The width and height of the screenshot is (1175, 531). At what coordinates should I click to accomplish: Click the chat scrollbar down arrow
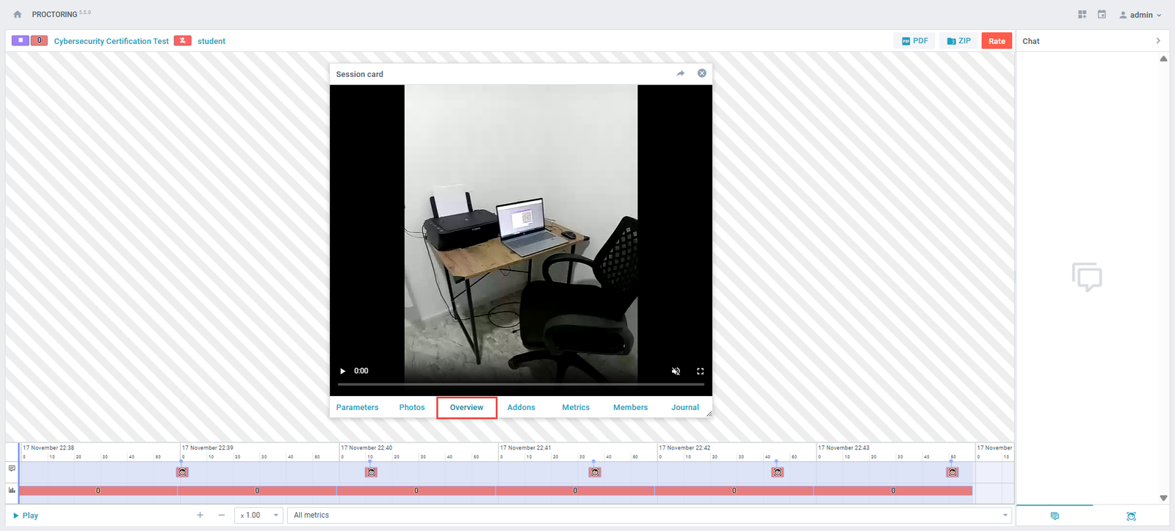click(1163, 498)
